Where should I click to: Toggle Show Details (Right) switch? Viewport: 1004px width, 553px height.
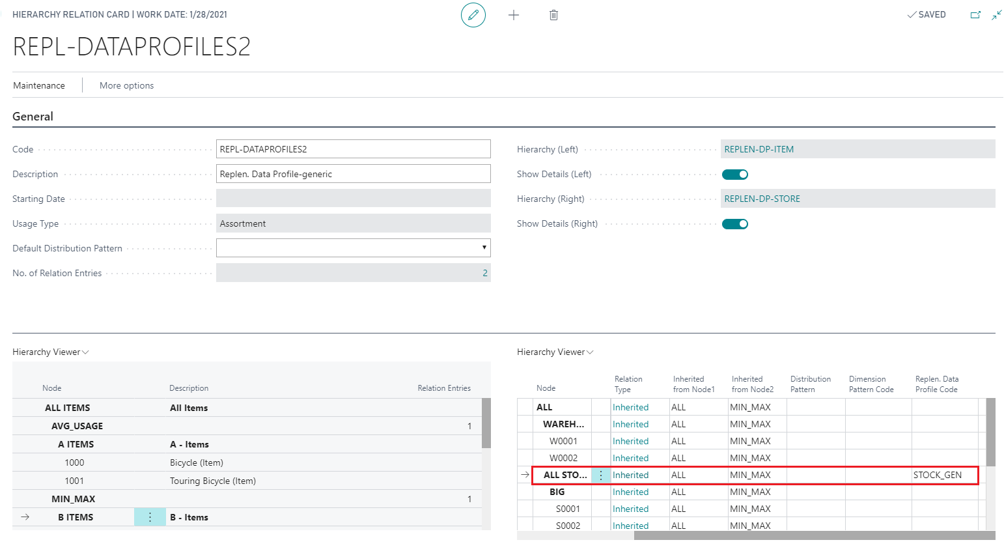[x=735, y=224]
